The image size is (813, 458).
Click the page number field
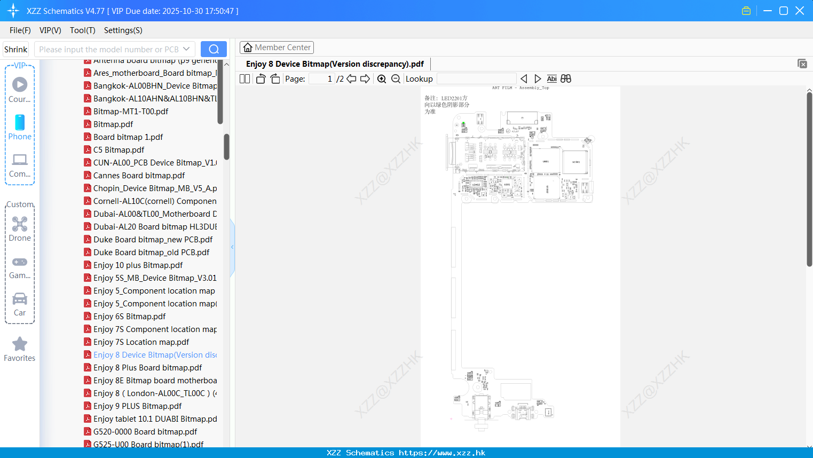(322, 78)
